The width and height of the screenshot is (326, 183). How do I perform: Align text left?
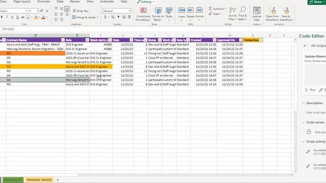pyautogui.click(x=56, y=14)
